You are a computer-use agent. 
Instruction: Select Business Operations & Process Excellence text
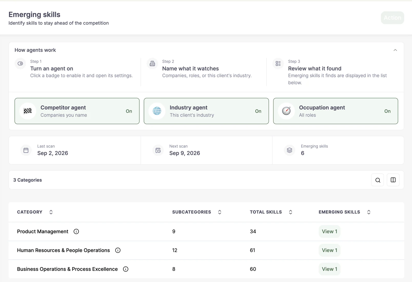pyautogui.click(x=67, y=269)
